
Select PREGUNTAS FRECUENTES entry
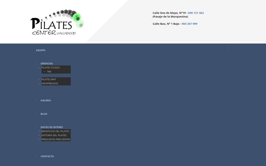point(56,139)
